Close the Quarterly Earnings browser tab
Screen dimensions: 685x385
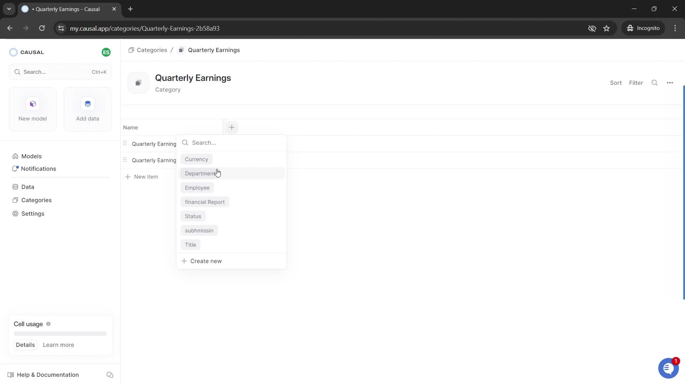[x=114, y=9]
